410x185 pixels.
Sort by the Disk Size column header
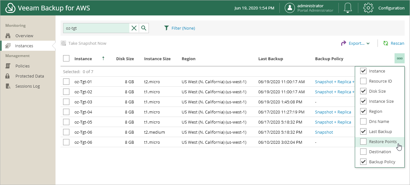[x=125, y=59]
